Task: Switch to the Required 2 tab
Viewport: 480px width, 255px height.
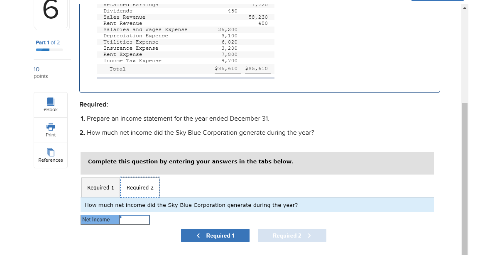Action: (140, 187)
